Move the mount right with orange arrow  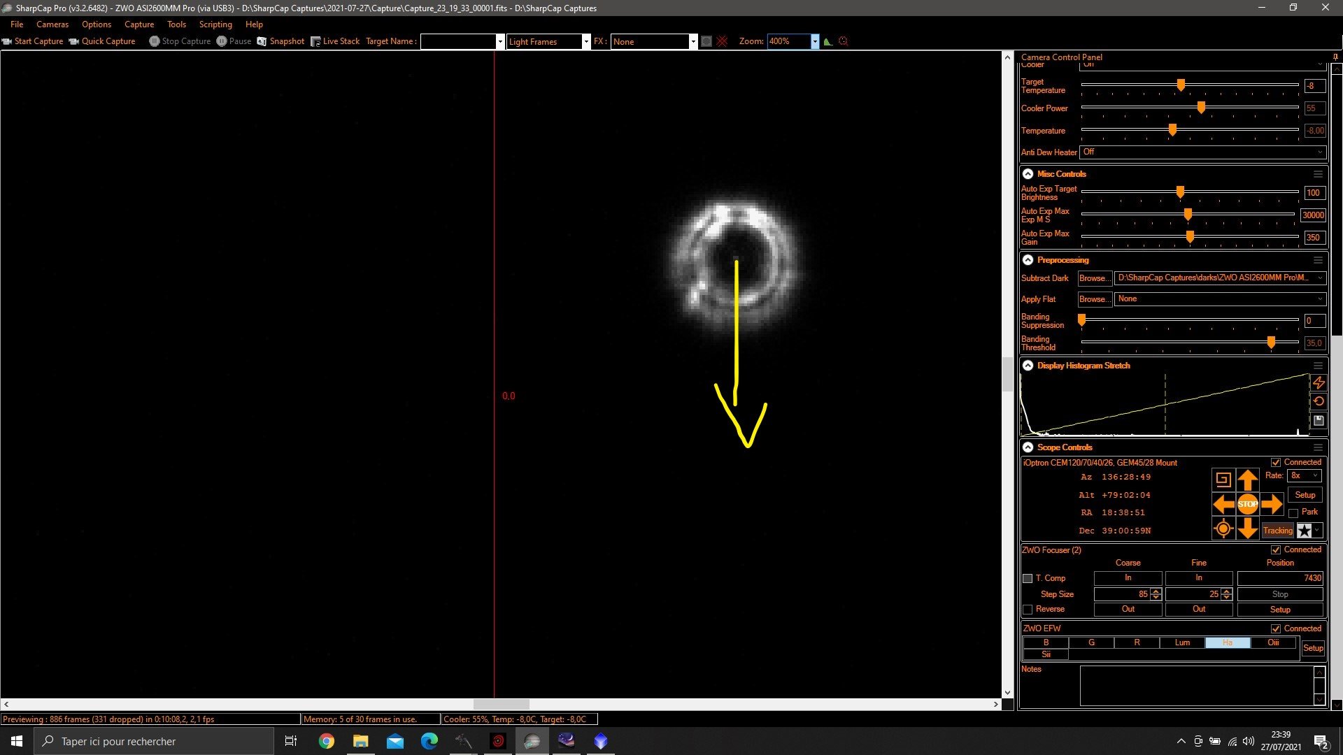click(1272, 503)
